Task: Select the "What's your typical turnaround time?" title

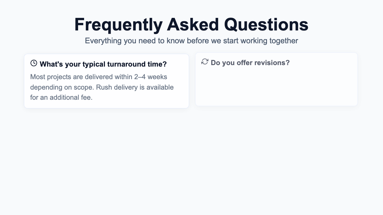Action: 103,64
